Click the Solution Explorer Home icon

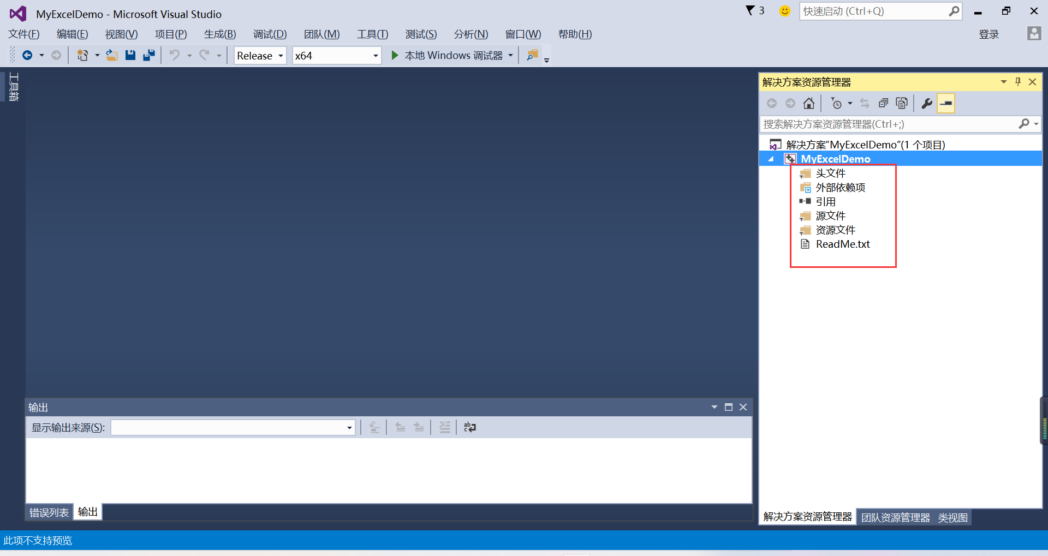[809, 103]
